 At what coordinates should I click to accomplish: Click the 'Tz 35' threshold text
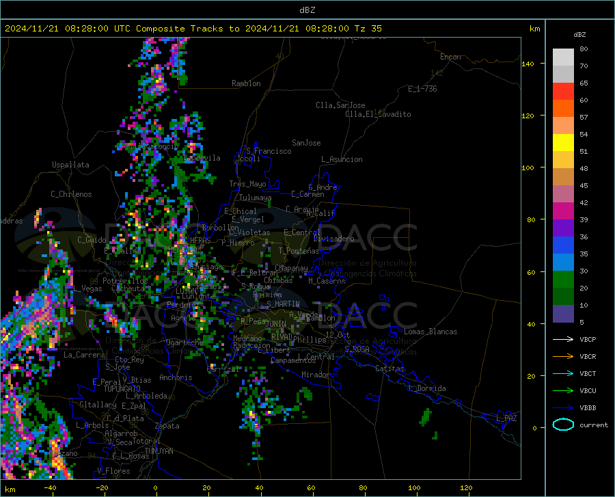(368, 29)
